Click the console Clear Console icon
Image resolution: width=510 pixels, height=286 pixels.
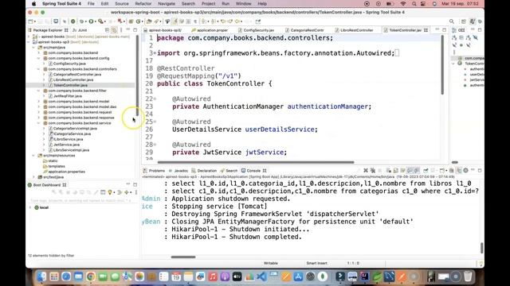click(x=389, y=170)
